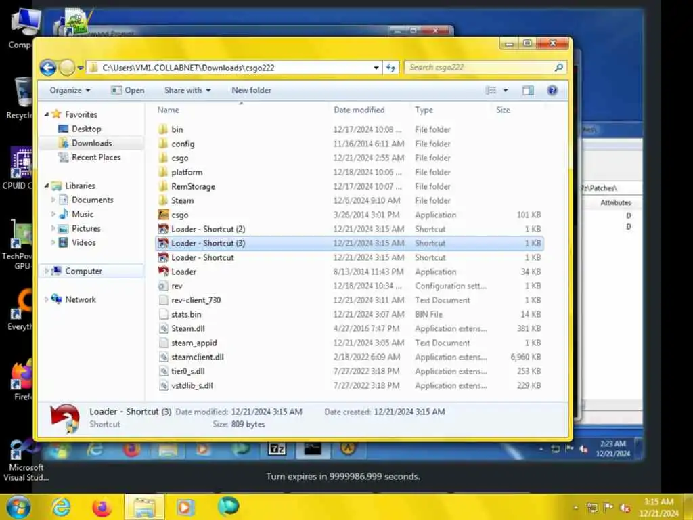
Task: Open the view options dropdown arrow
Action: pos(506,90)
